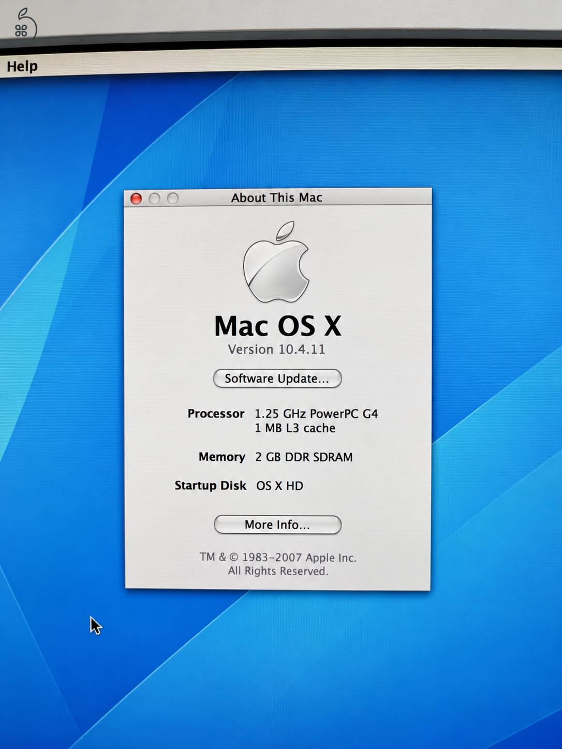The width and height of the screenshot is (562, 749).
Task: Open More Info... system profiler
Action: (x=277, y=525)
